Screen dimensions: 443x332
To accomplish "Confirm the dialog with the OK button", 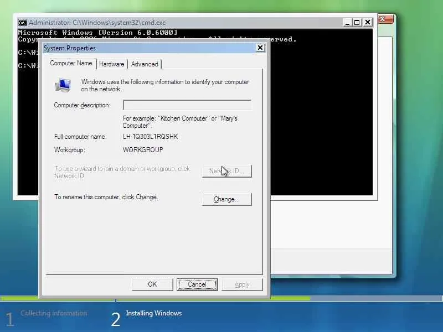I will (152, 284).
